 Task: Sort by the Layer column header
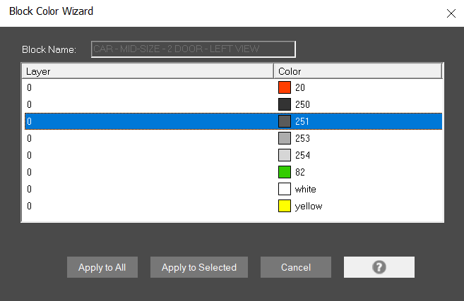pyautogui.click(x=148, y=71)
